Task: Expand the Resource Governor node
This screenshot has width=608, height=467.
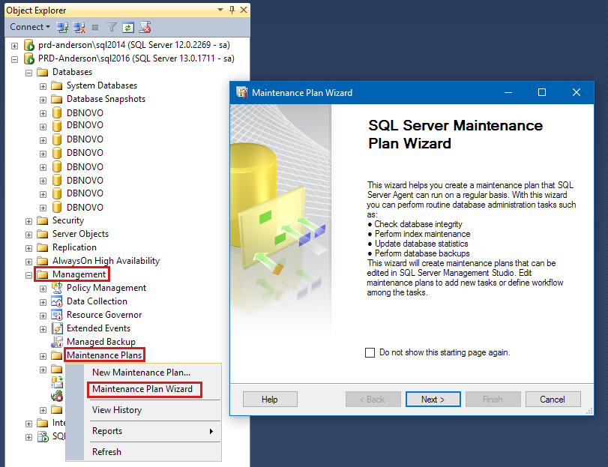Action: tap(43, 316)
